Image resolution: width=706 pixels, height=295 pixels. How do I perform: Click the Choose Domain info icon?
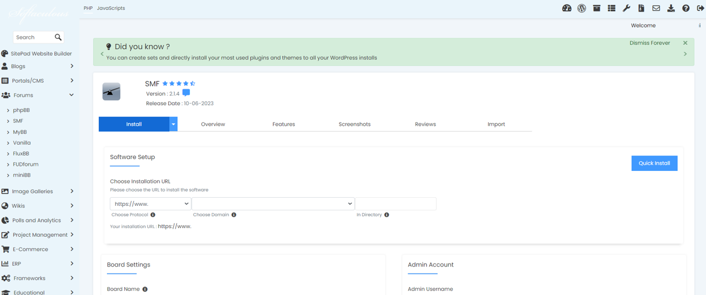pyautogui.click(x=234, y=215)
